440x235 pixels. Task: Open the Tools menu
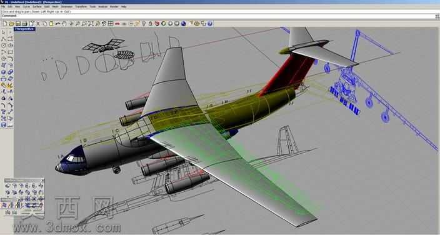[x=92, y=6]
